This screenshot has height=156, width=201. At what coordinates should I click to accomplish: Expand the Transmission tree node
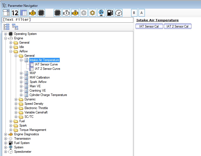click(6, 139)
